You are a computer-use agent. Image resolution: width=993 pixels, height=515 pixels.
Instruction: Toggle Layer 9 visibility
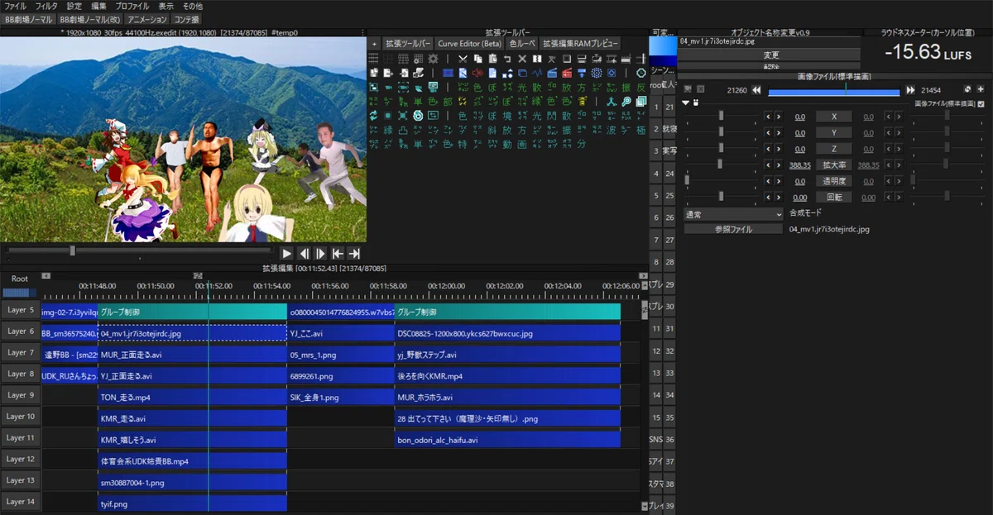[20, 395]
